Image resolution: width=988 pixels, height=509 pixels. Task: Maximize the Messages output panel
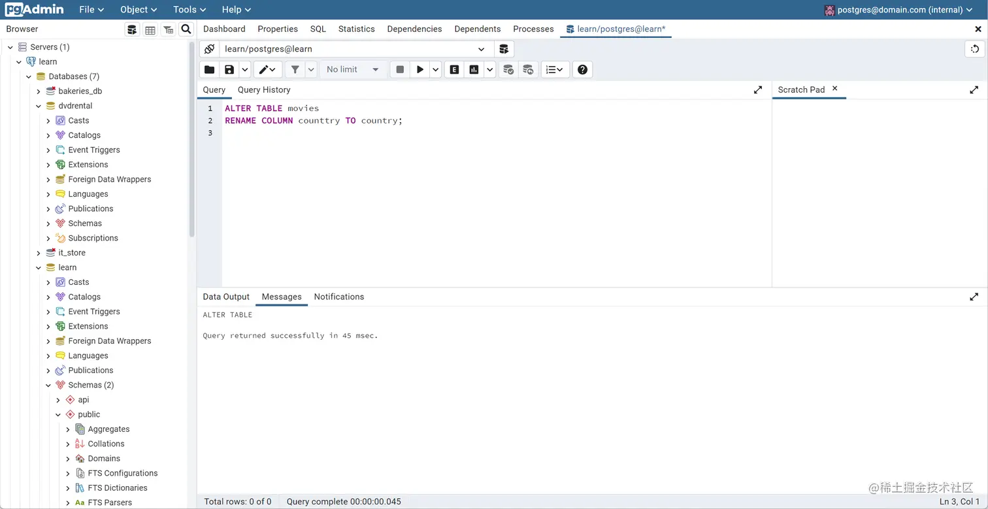pyautogui.click(x=974, y=297)
